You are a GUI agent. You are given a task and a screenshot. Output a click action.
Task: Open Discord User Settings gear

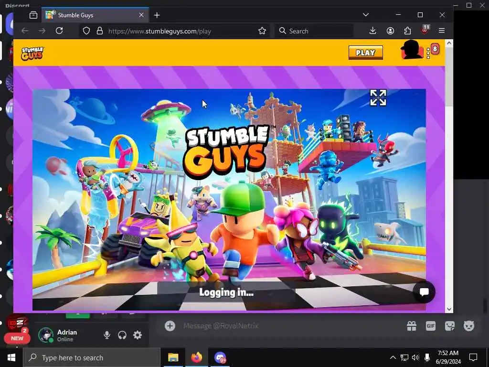(138, 335)
